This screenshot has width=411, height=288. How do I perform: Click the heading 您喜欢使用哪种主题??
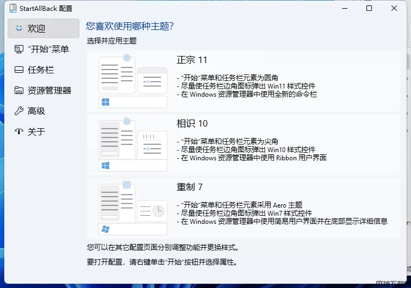pos(130,26)
